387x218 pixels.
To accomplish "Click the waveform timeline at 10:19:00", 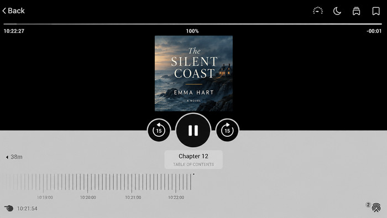I will (43, 183).
